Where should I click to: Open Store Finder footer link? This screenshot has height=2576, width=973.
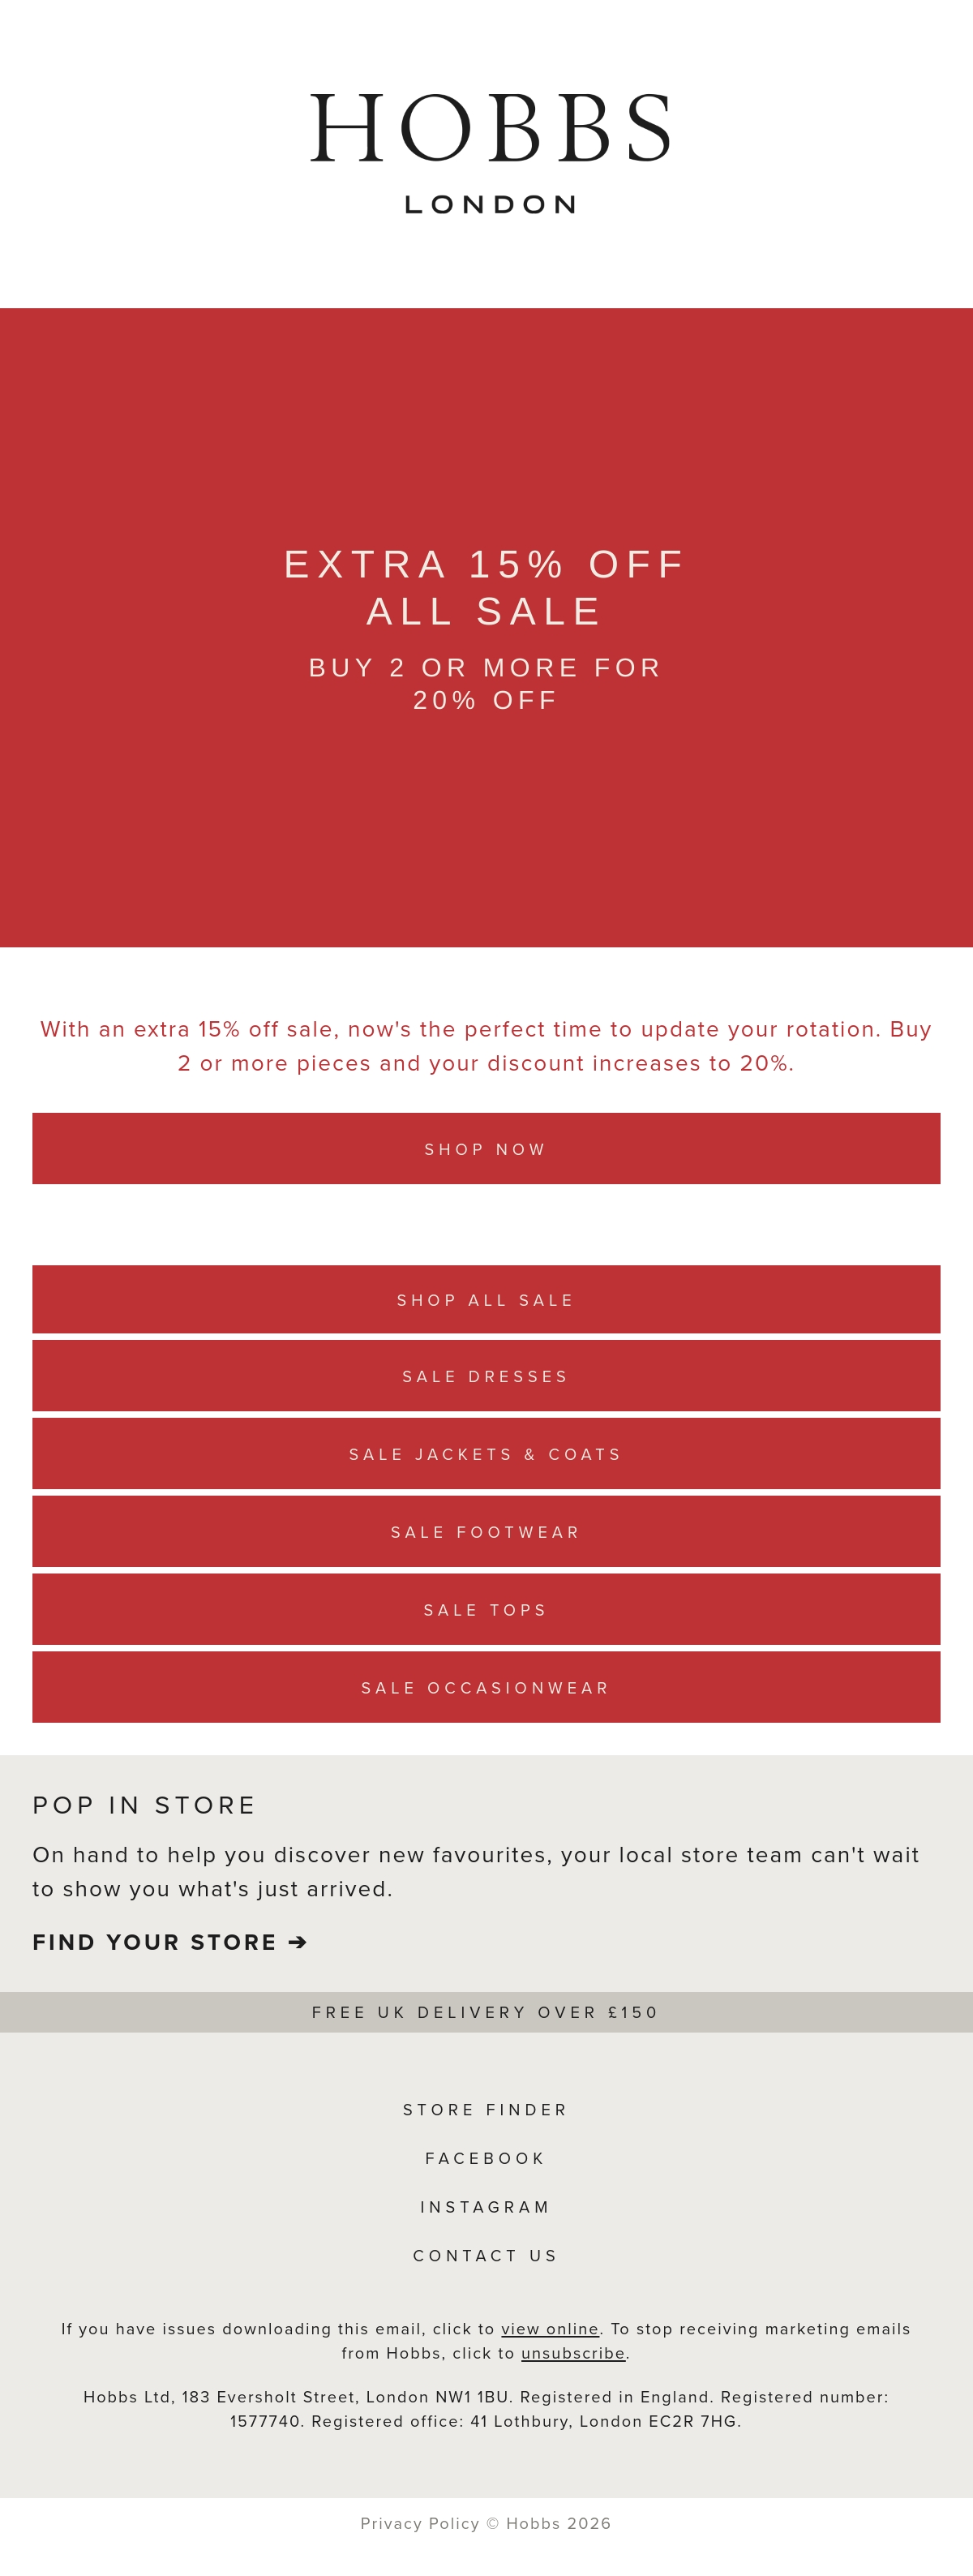[x=486, y=2110]
